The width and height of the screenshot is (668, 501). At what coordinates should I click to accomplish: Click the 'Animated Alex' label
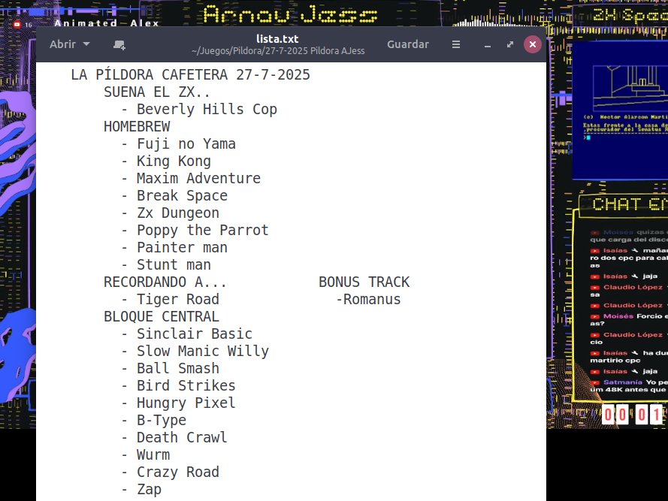click(x=107, y=23)
